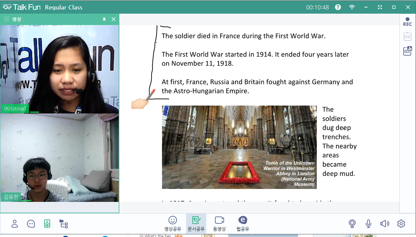
Task: Close the 영상 video panel
Action: pyautogui.click(x=114, y=20)
